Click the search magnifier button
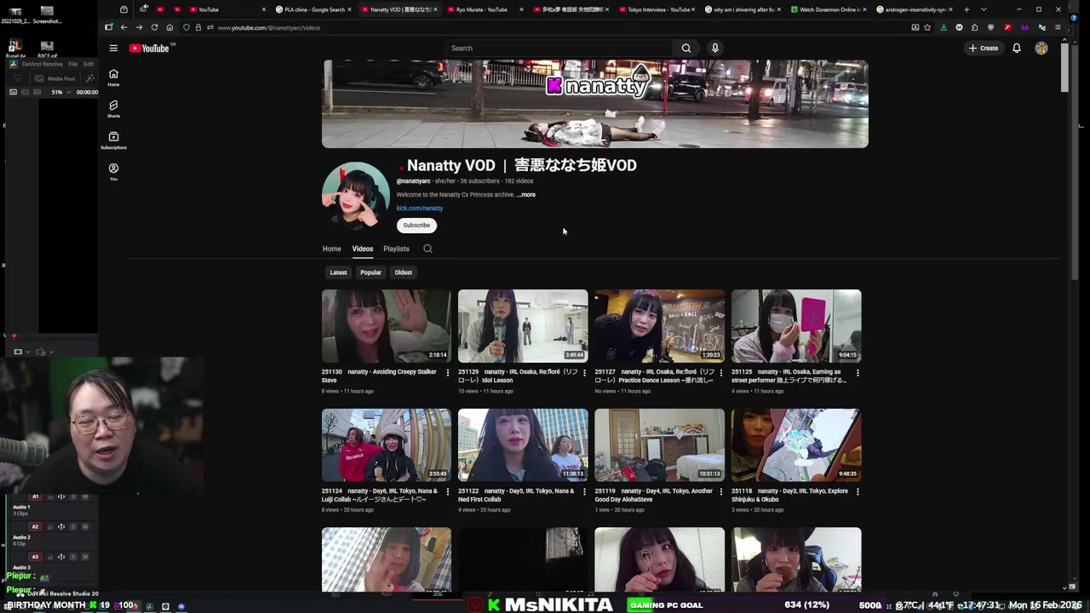The image size is (1090, 613). pyautogui.click(x=686, y=49)
